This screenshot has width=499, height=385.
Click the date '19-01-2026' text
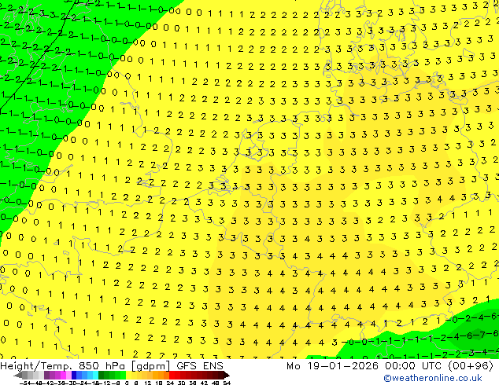(343, 366)
